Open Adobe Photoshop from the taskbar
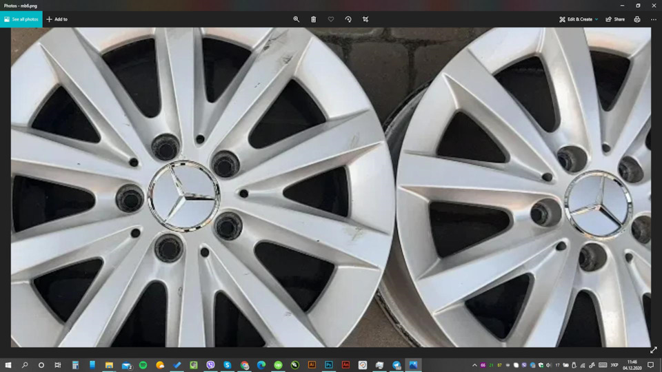 [x=329, y=365]
